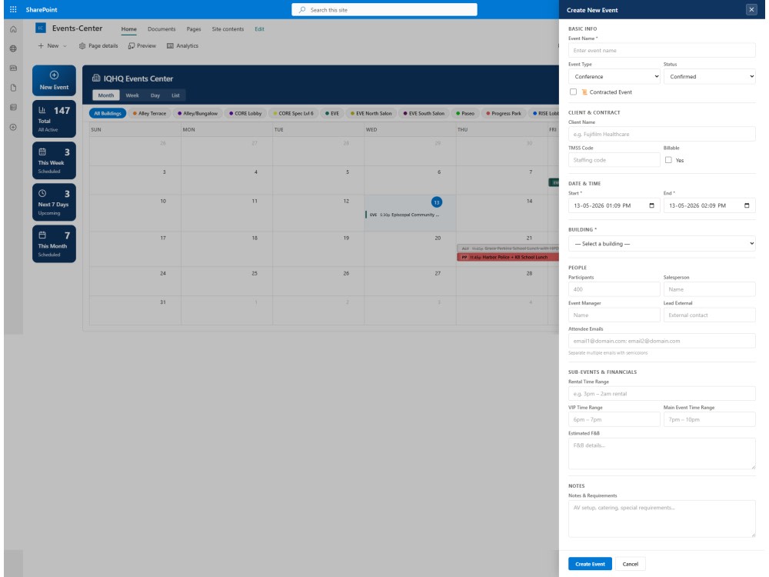Image resolution: width=769 pixels, height=577 pixels.
Task: Click the clock icon on Next 7 Days card
Action: coord(42,193)
